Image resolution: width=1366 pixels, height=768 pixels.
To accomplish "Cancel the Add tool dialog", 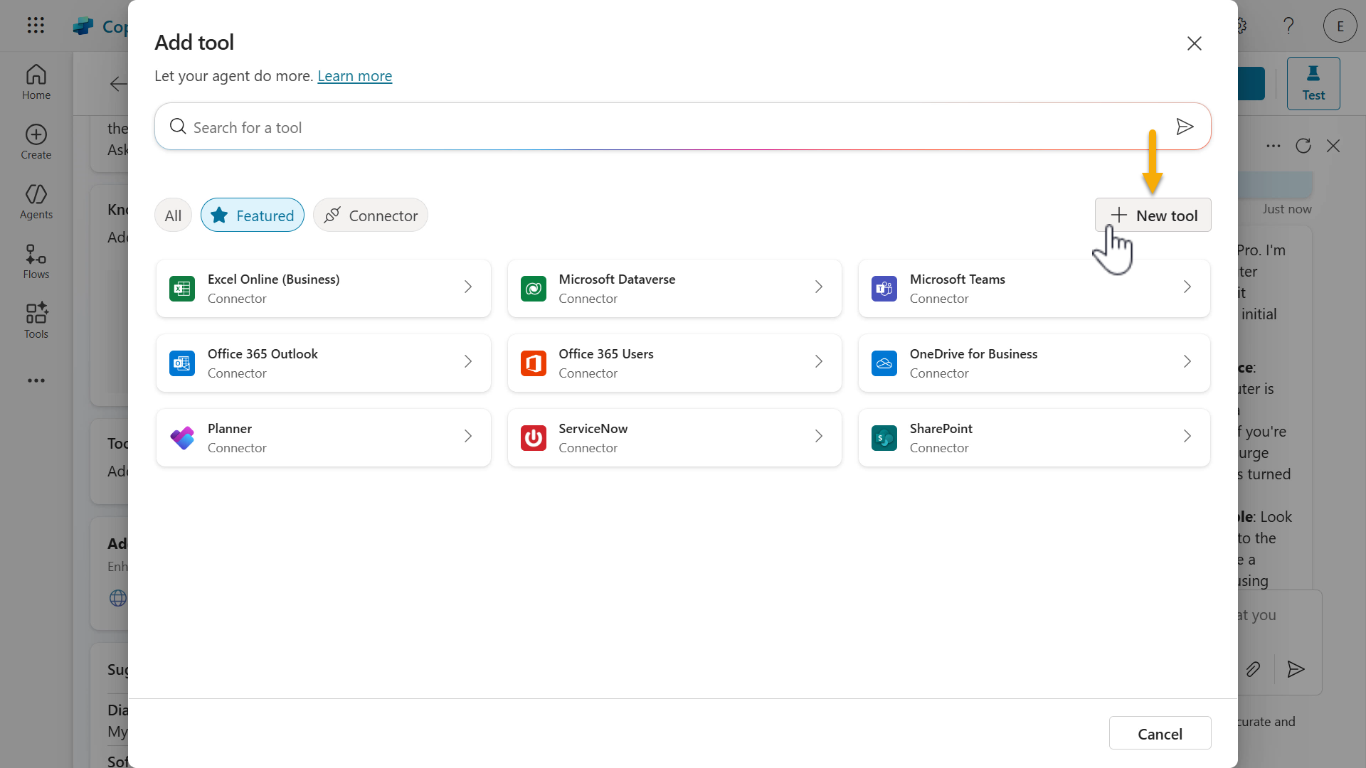I will click(x=1160, y=733).
